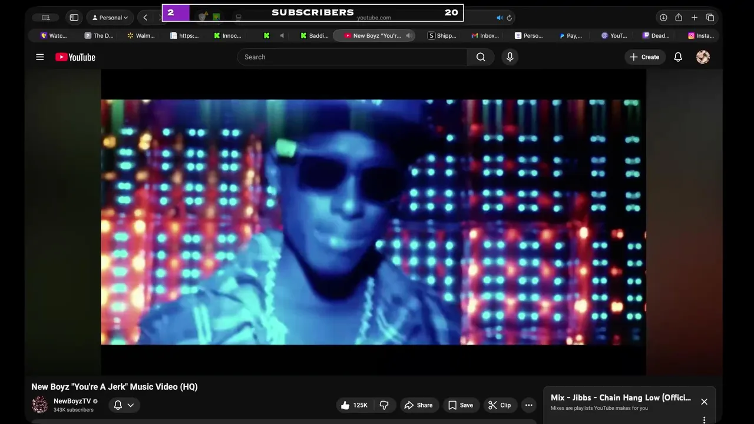
Task: Switch to the Walm... tab
Action: 141,35
